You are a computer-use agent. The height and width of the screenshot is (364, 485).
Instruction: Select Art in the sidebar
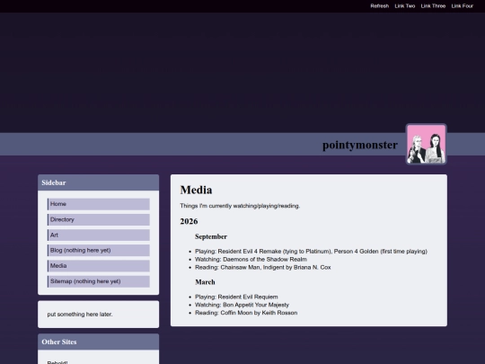point(99,235)
